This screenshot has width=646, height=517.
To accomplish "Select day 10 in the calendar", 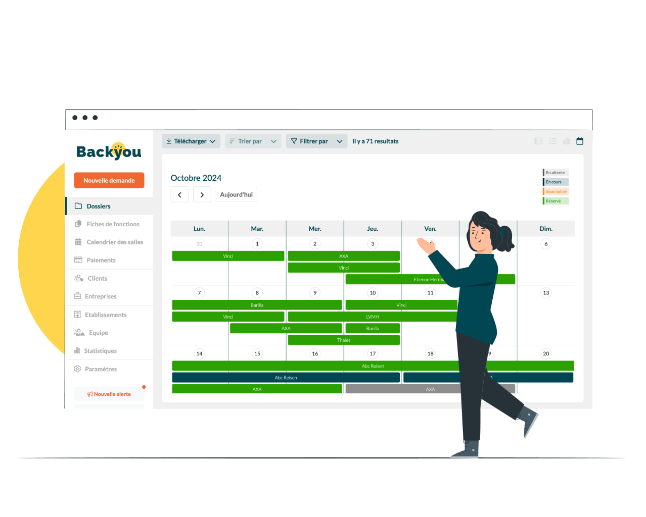I will click(x=373, y=293).
